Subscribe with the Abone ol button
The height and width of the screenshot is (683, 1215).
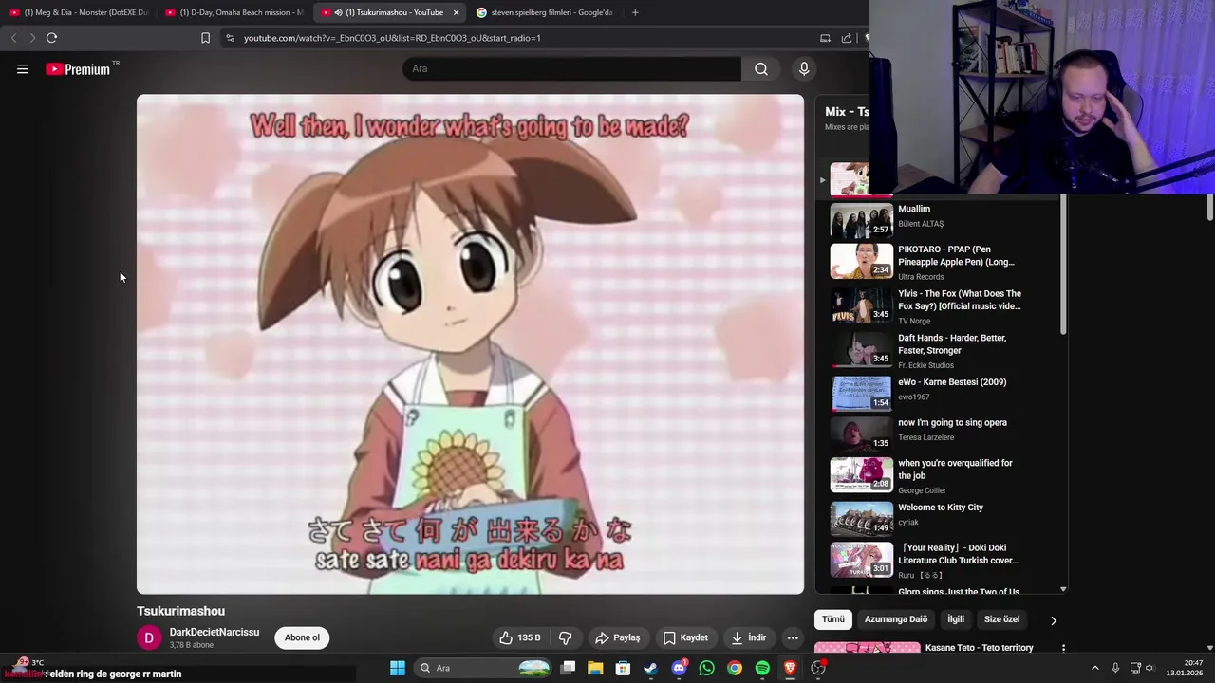pos(302,637)
